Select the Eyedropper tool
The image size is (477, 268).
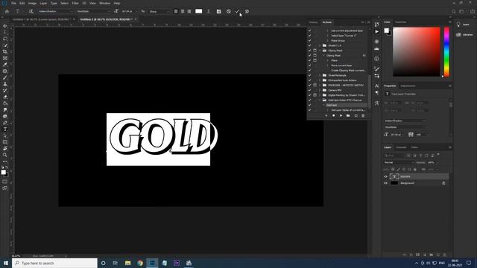[x=5, y=65]
